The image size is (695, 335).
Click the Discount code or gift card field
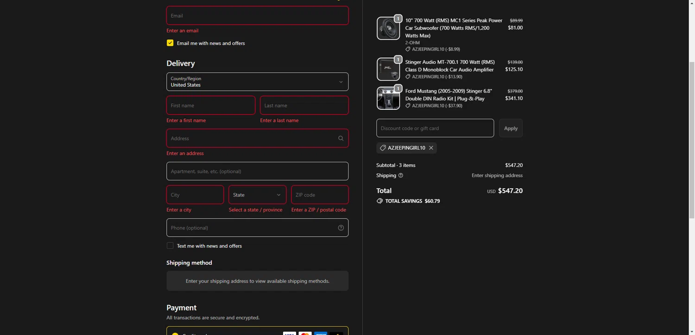[435, 128]
